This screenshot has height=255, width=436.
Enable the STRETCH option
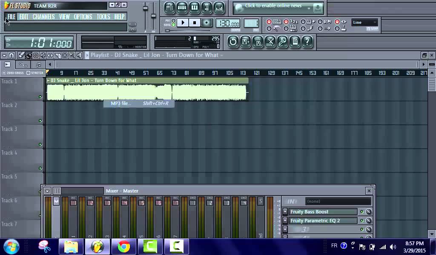[29, 73]
